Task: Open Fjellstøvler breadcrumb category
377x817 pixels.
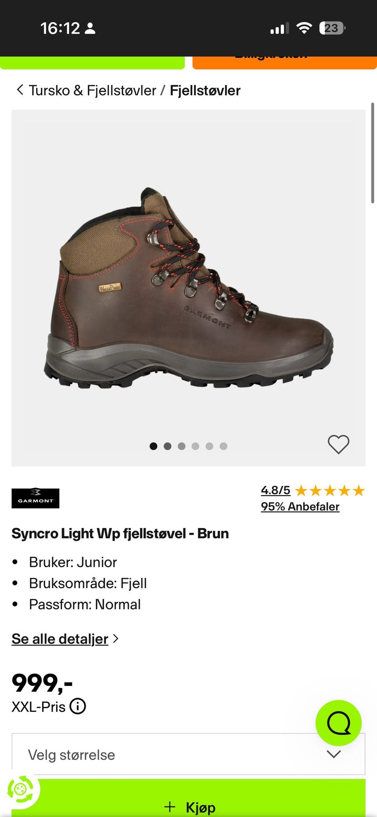Action: 205,90
